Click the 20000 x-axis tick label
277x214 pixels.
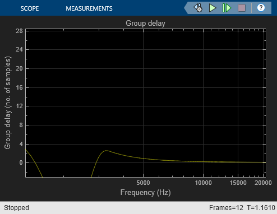pyautogui.click(x=263, y=183)
